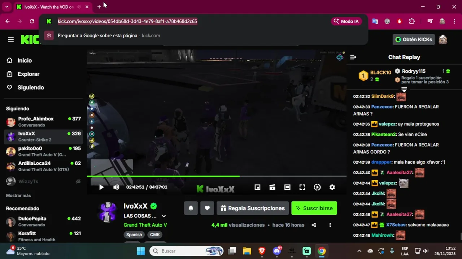Share the VOD via share icon

[x=314, y=225]
